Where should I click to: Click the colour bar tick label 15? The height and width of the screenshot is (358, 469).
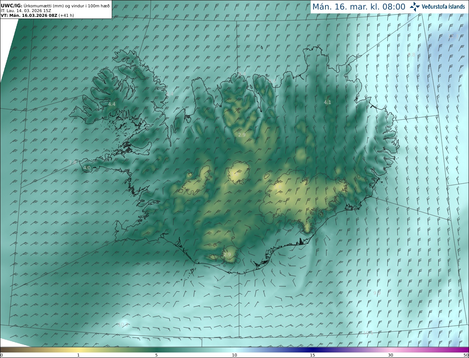313,355
